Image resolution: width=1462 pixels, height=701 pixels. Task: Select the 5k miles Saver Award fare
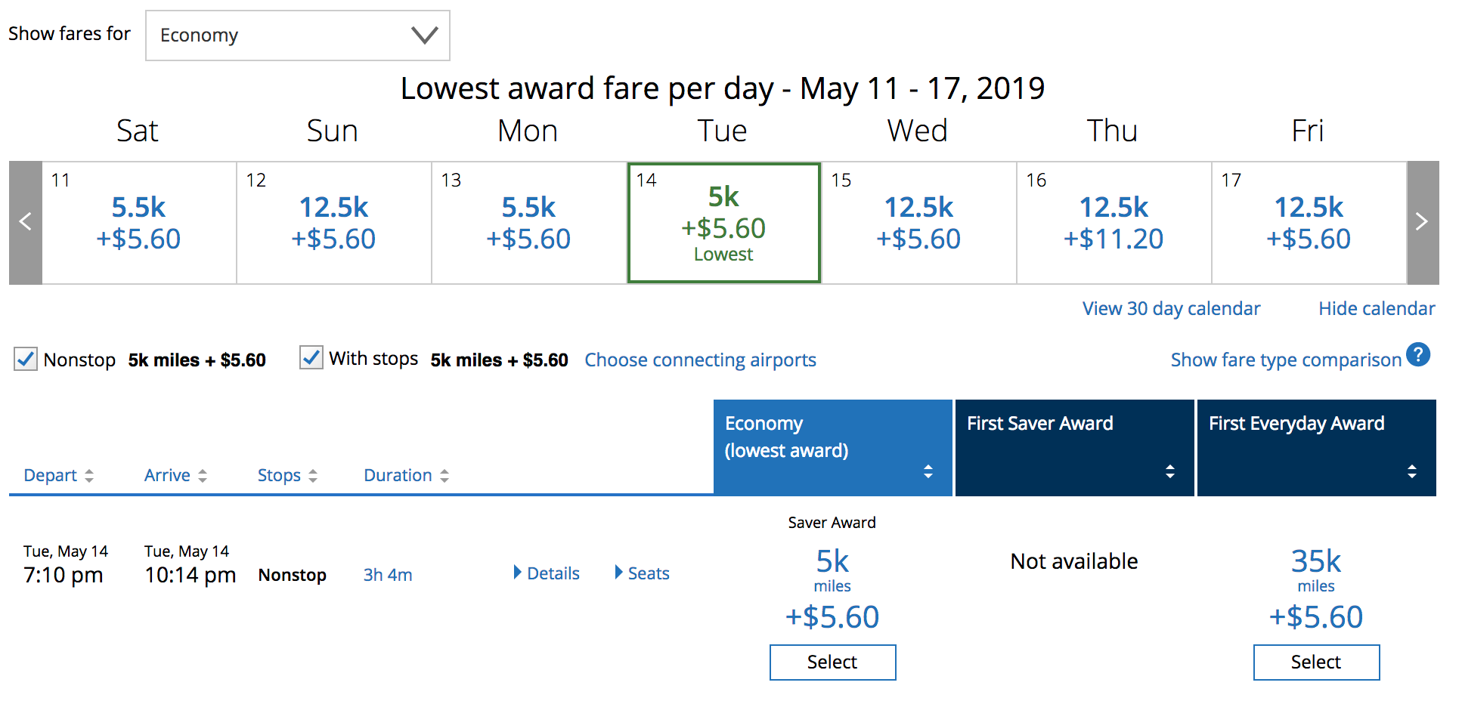point(833,662)
